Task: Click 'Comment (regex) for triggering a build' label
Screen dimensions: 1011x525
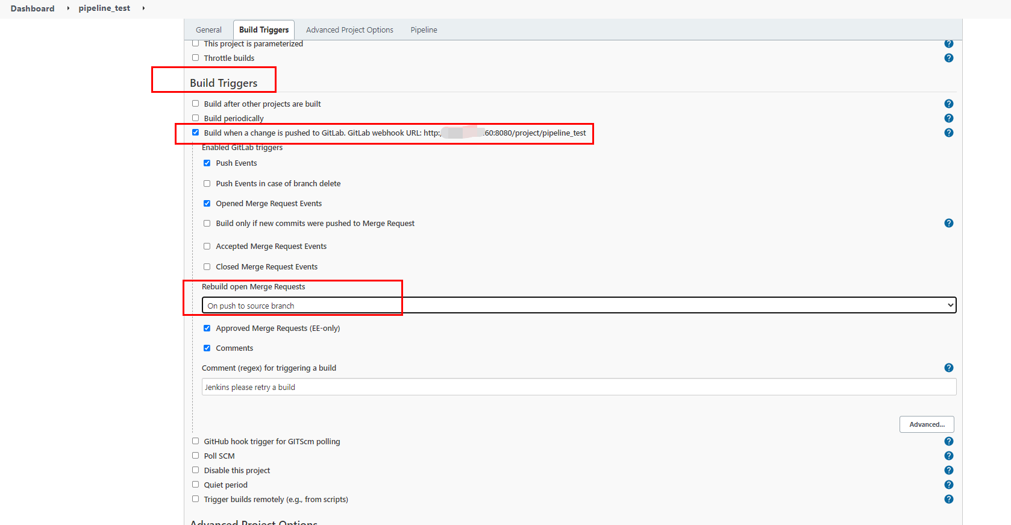Action: pyautogui.click(x=269, y=368)
